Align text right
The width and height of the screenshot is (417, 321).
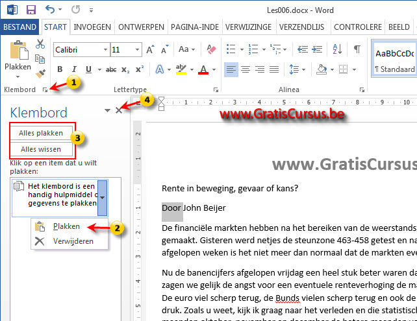(260, 69)
